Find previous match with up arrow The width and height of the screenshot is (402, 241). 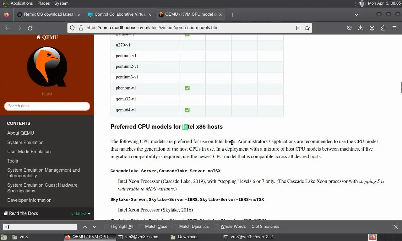[x=85, y=227]
